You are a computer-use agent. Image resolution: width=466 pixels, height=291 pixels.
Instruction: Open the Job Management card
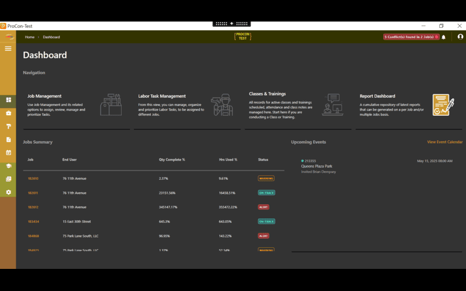pos(76,107)
